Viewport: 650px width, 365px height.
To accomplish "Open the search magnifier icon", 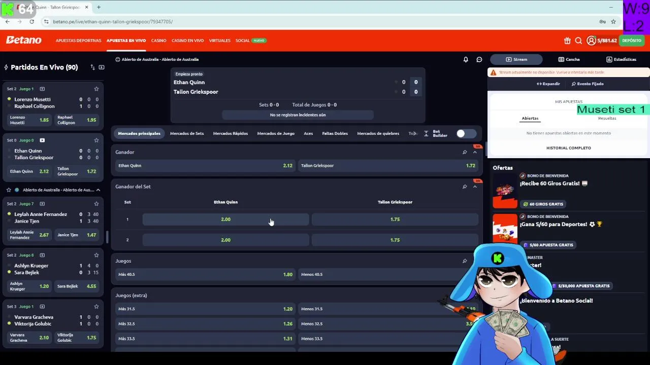I will point(578,41).
